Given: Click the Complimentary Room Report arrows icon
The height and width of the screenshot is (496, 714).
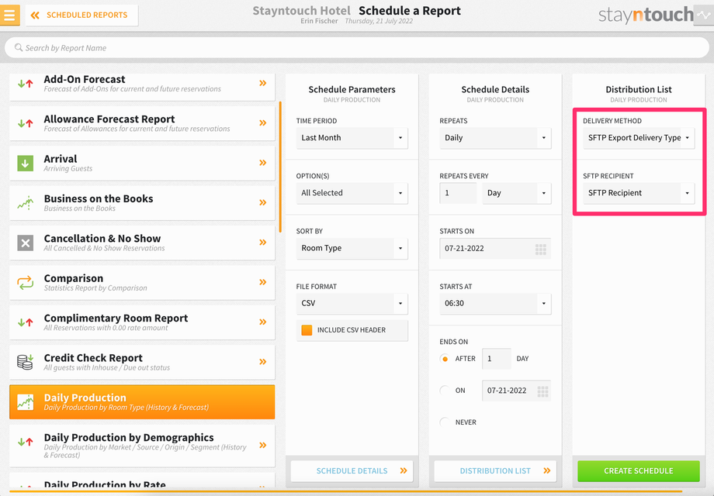Looking at the screenshot, I should tap(26, 322).
